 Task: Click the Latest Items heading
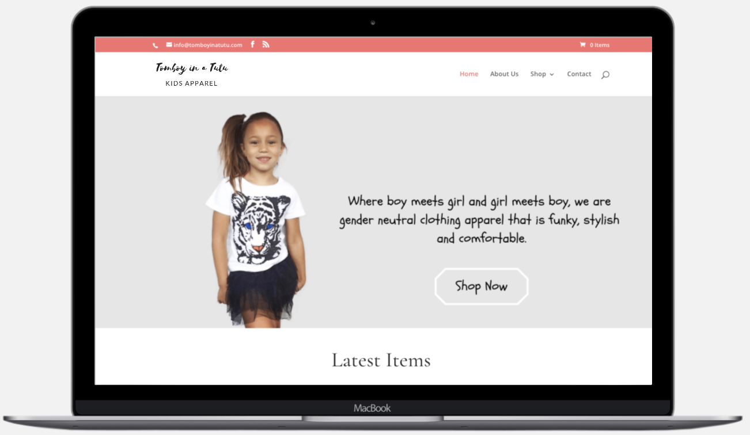pos(381,360)
